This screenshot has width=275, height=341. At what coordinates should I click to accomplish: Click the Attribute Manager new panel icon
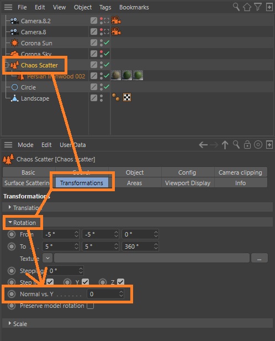point(269,145)
